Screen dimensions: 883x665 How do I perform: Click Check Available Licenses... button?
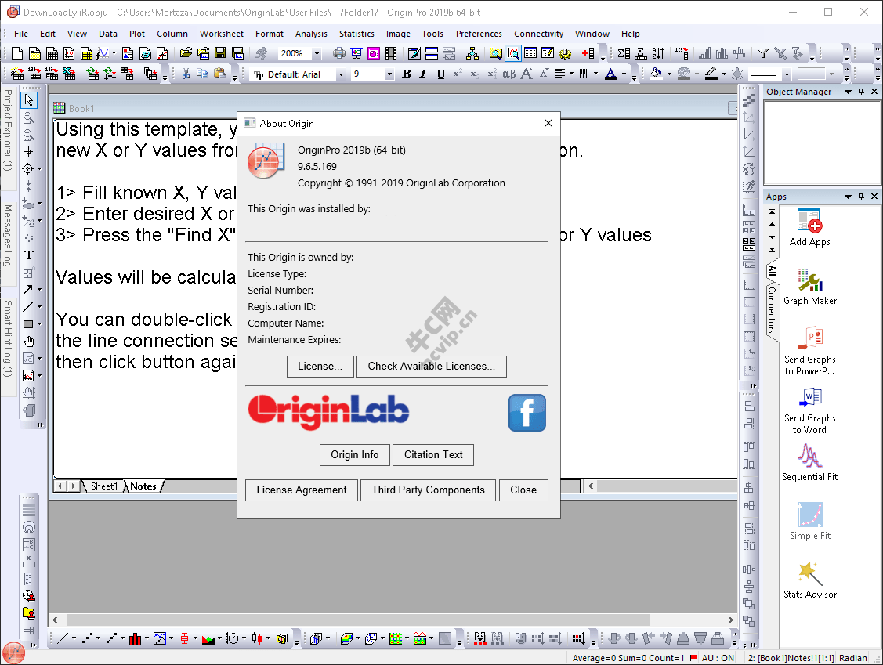[x=432, y=366]
